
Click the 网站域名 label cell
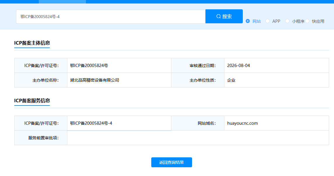click(x=198, y=123)
